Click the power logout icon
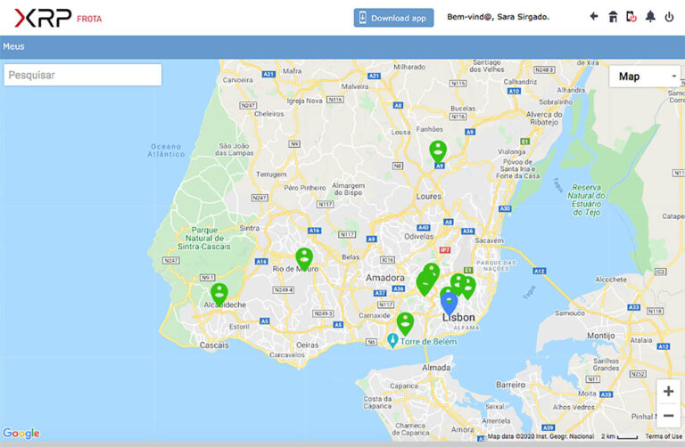Image resolution: width=685 pixels, height=447 pixels. coord(669,17)
